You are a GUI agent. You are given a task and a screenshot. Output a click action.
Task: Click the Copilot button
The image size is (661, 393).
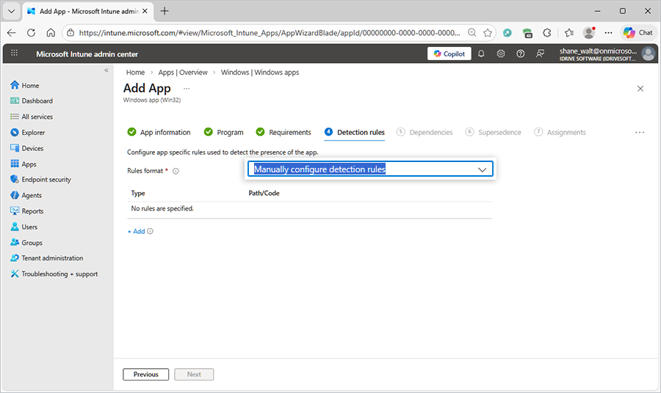[449, 54]
